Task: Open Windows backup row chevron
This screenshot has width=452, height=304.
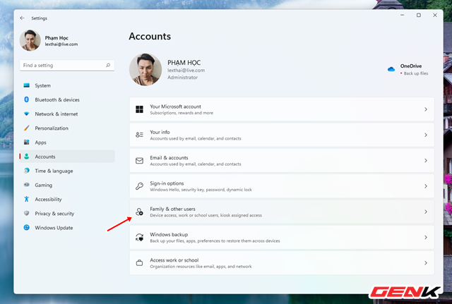Action: (x=426, y=238)
